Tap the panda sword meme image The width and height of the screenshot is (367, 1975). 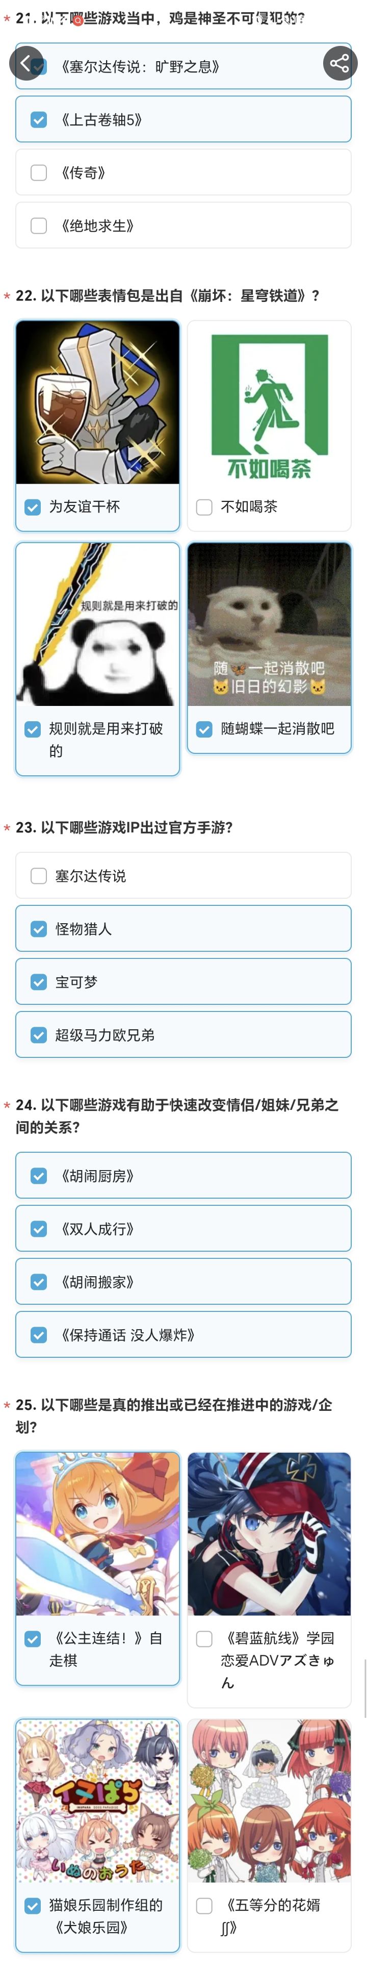[x=97, y=625]
